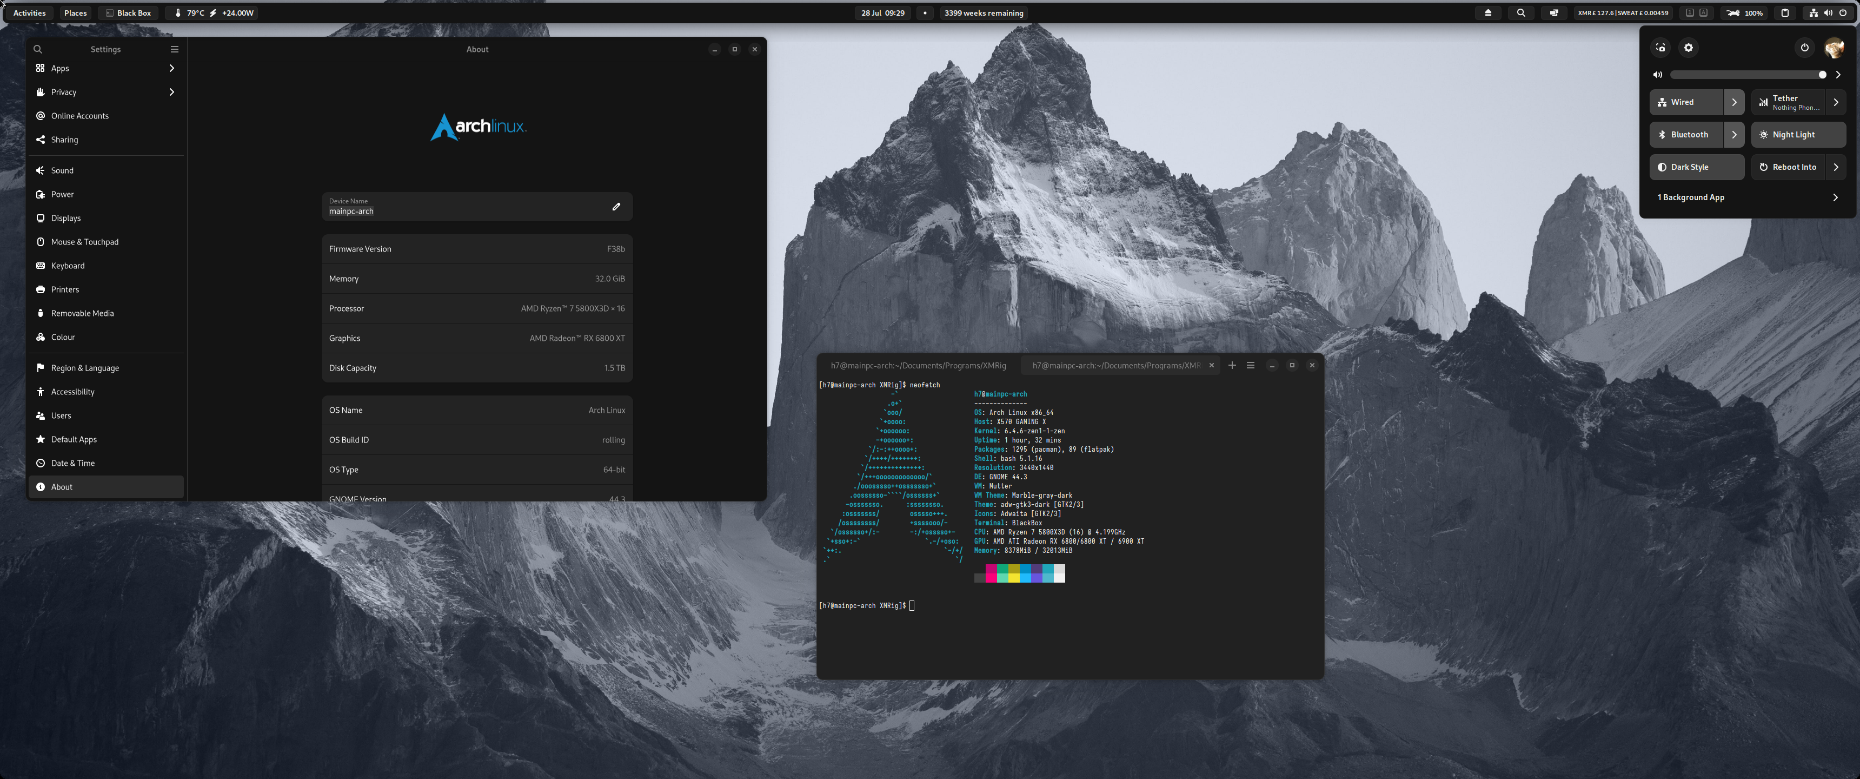The image size is (1860, 779).
Task: Open the Black Box app menu in top bar
Action: tap(129, 13)
